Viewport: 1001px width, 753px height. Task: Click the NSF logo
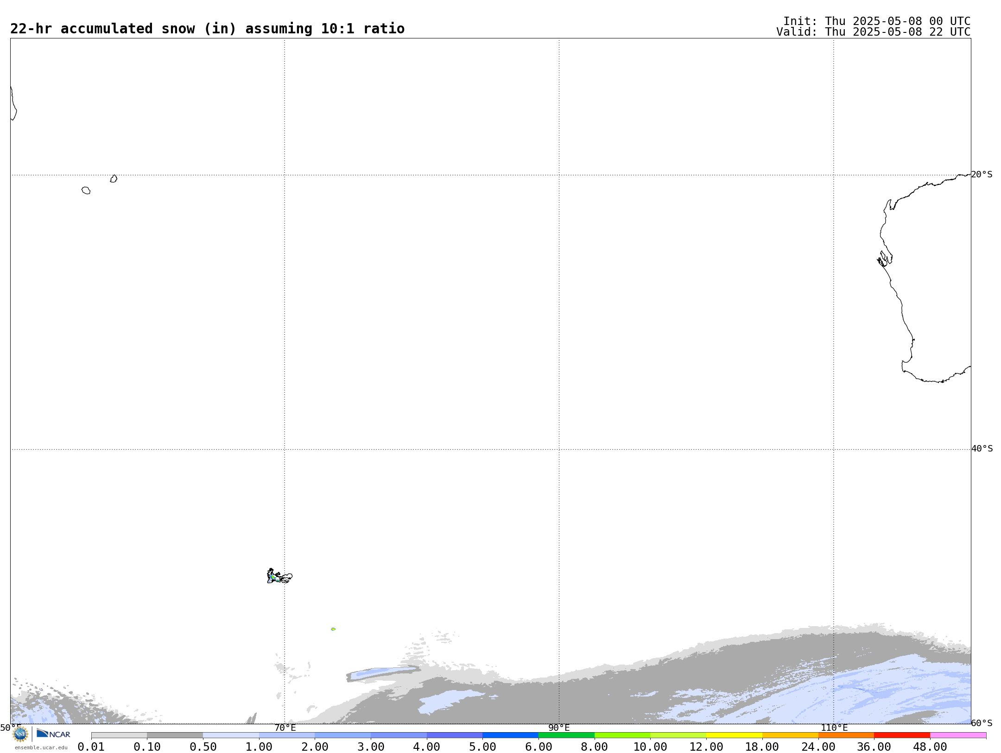(x=20, y=734)
